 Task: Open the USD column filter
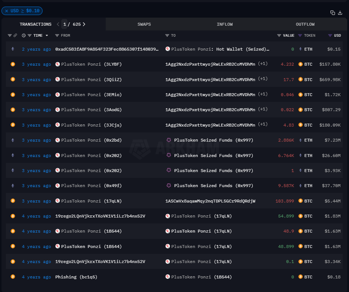[330, 35]
